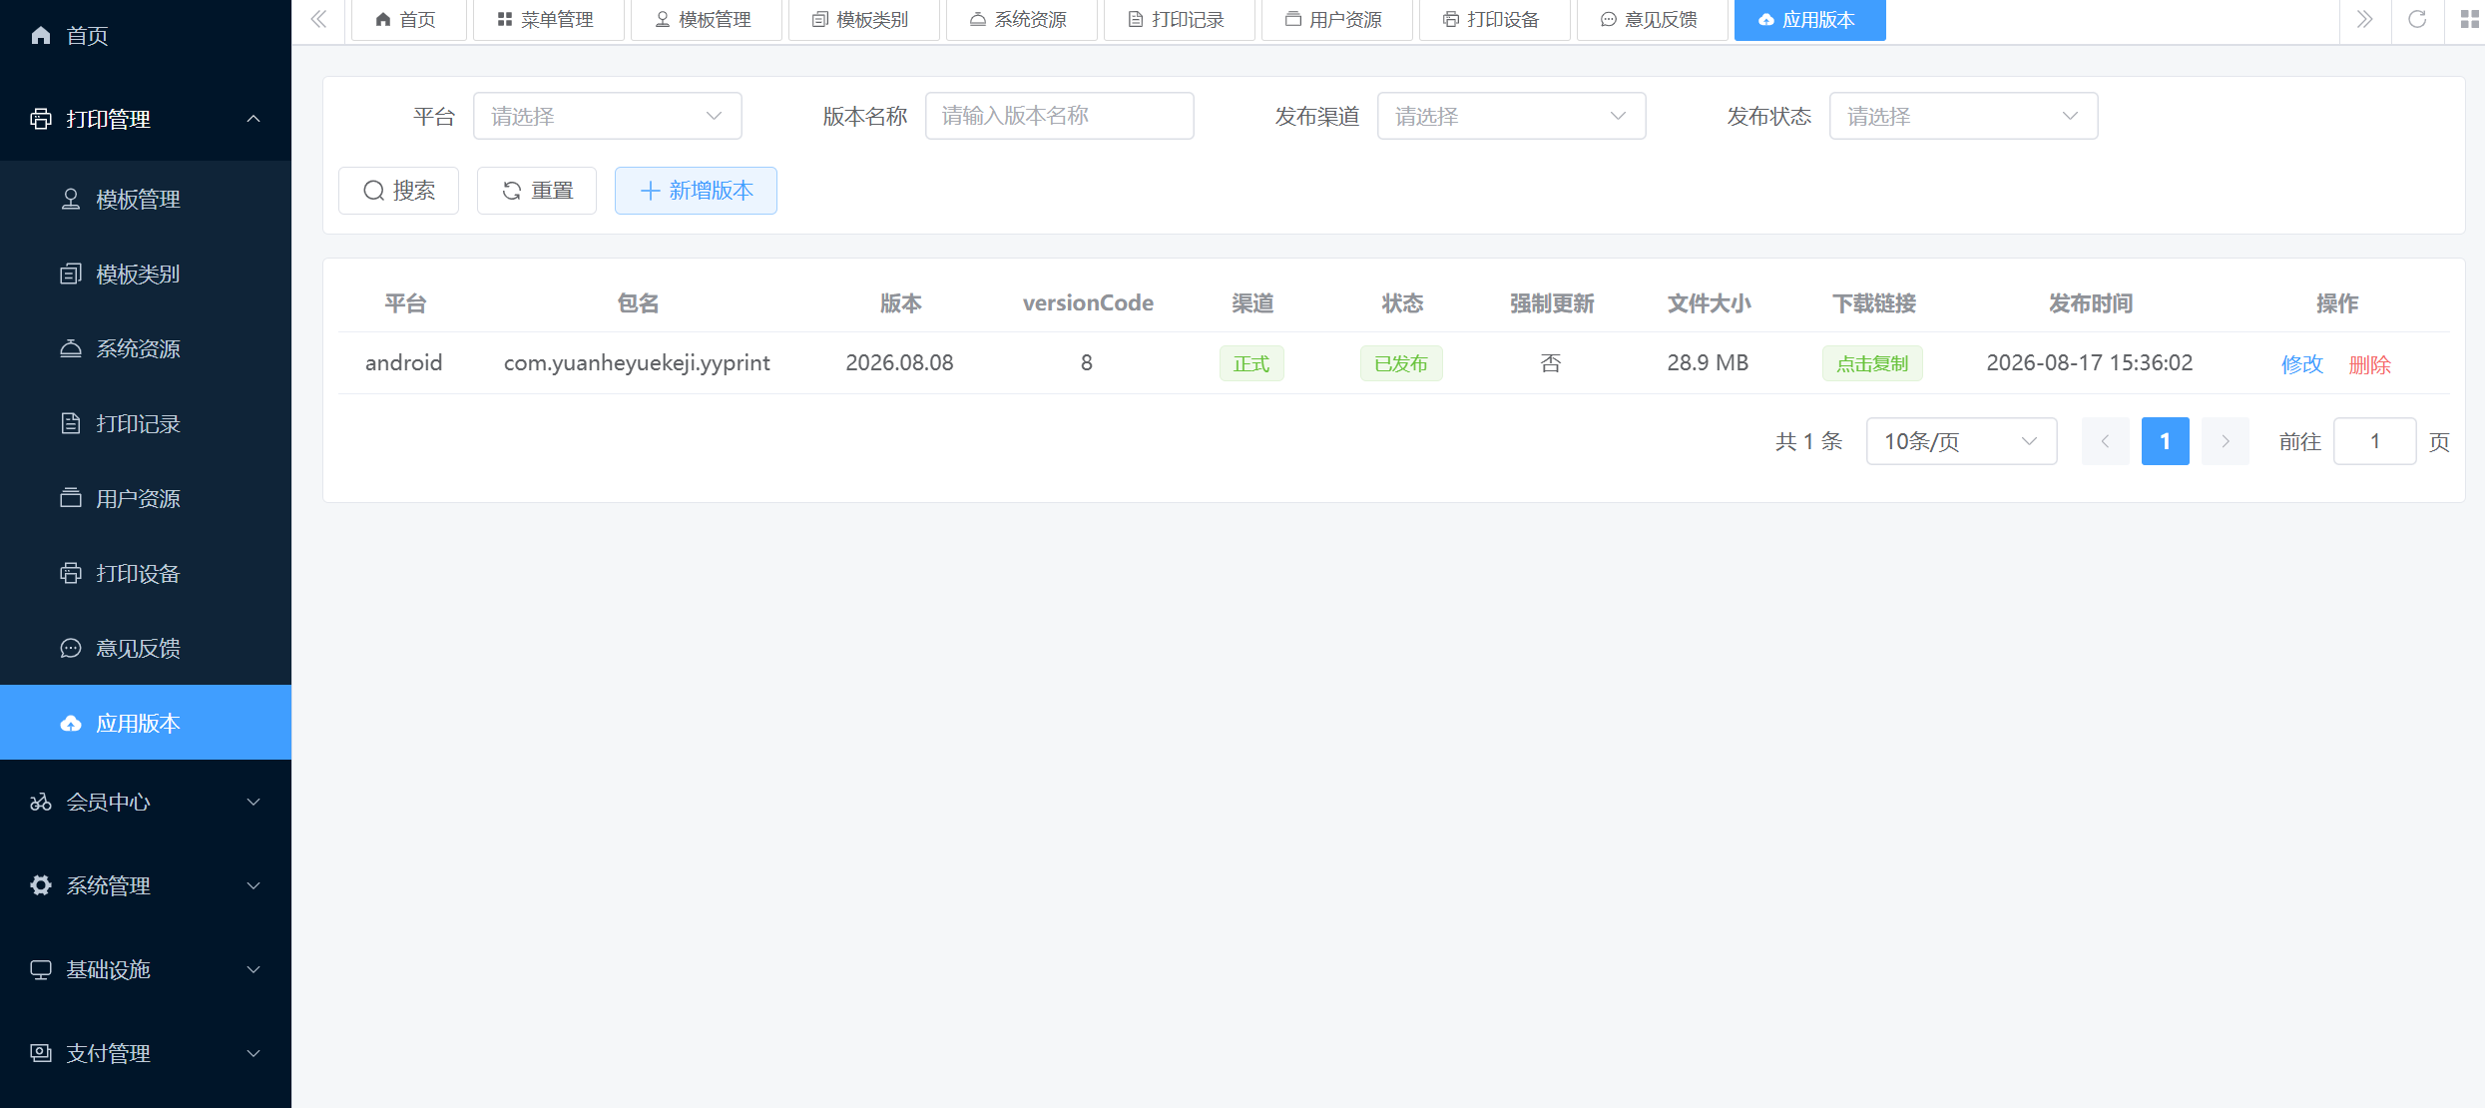Open the 平台 filter dropdown

click(x=607, y=116)
